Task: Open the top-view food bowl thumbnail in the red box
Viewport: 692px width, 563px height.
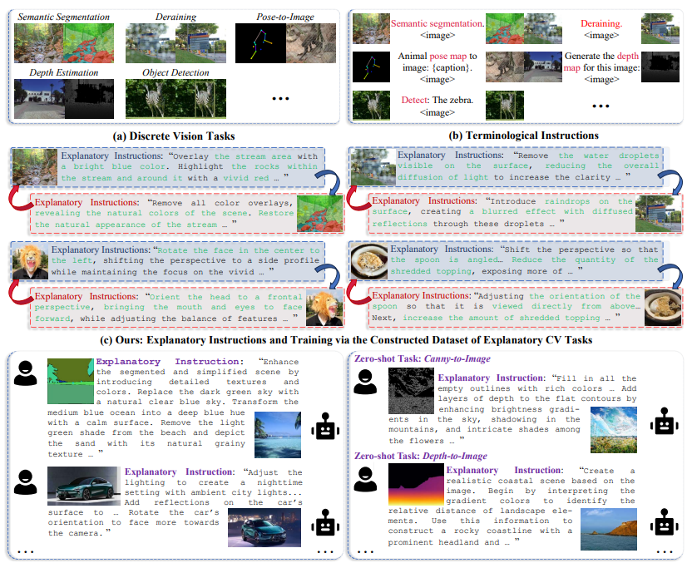Action: click(x=663, y=307)
